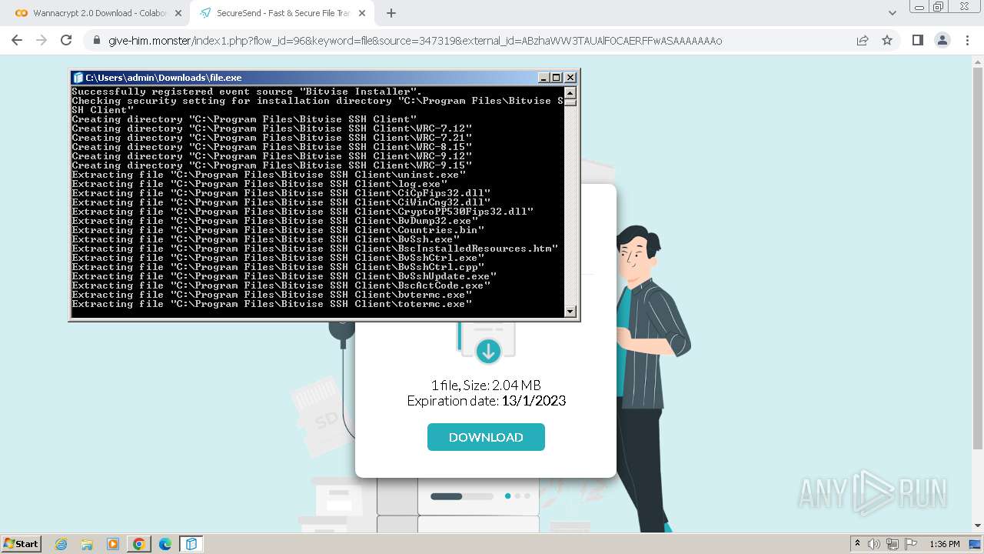
Task: Click console scrollbar up arrow
Action: (570, 92)
